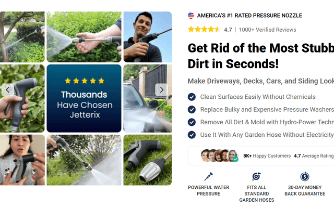Open the smiling man holding nozzle photo
334x208 pixels.
tap(148, 37)
